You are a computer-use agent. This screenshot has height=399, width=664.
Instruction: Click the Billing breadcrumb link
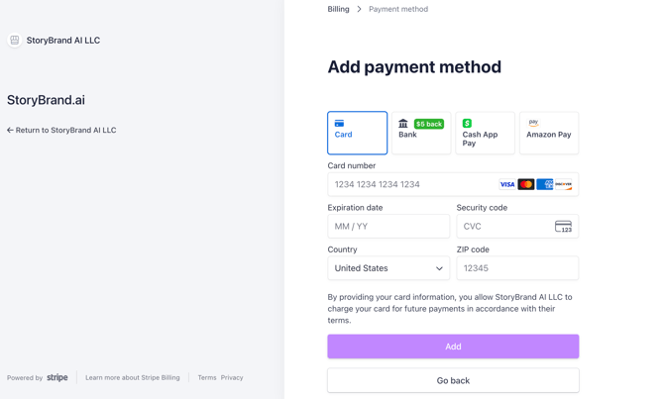[x=338, y=9]
